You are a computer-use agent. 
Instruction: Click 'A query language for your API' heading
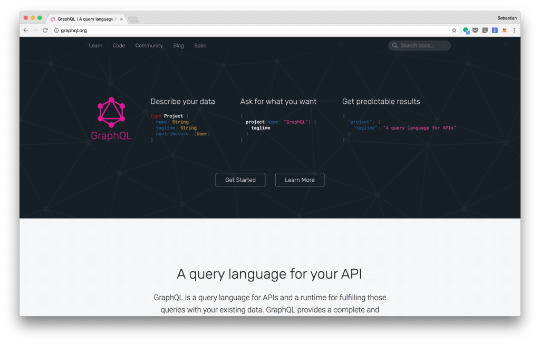[x=269, y=274]
